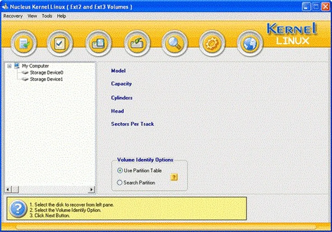The image size is (332, 232).
Task: Click hint 'Select the disk to recover from left pane'
Action: (72, 205)
